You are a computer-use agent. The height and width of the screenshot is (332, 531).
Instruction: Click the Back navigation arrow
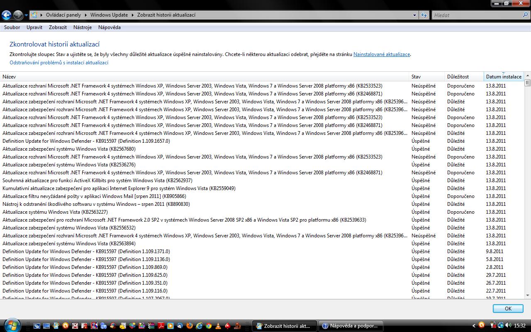click(6, 15)
